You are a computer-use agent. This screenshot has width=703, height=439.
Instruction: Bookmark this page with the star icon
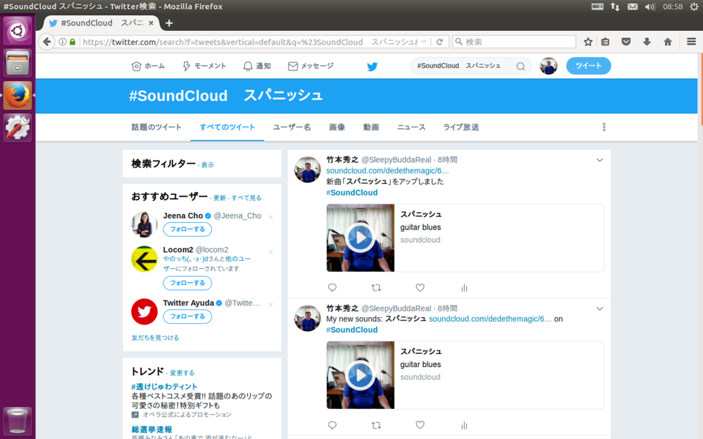(x=588, y=42)
